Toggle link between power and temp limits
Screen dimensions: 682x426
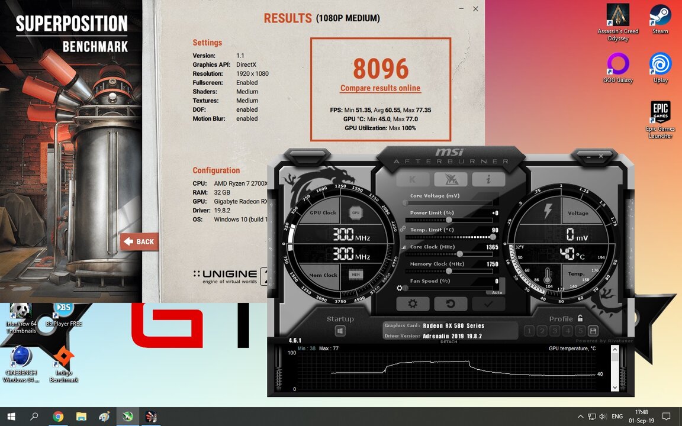click(403, 228)
